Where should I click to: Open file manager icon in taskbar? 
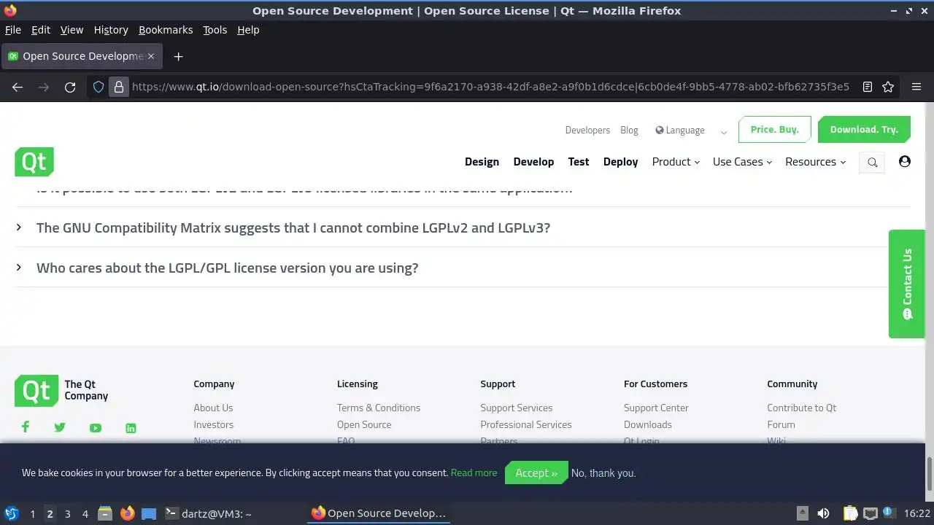[x=105, y=513]
